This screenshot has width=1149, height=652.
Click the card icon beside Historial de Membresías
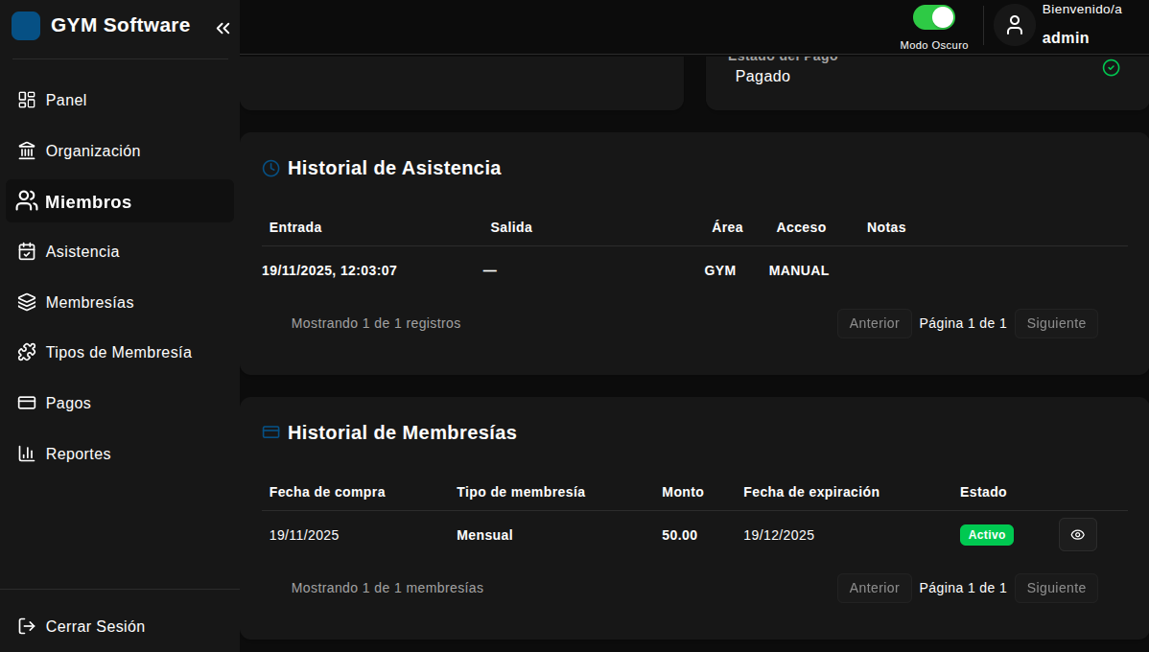(270, 432)
